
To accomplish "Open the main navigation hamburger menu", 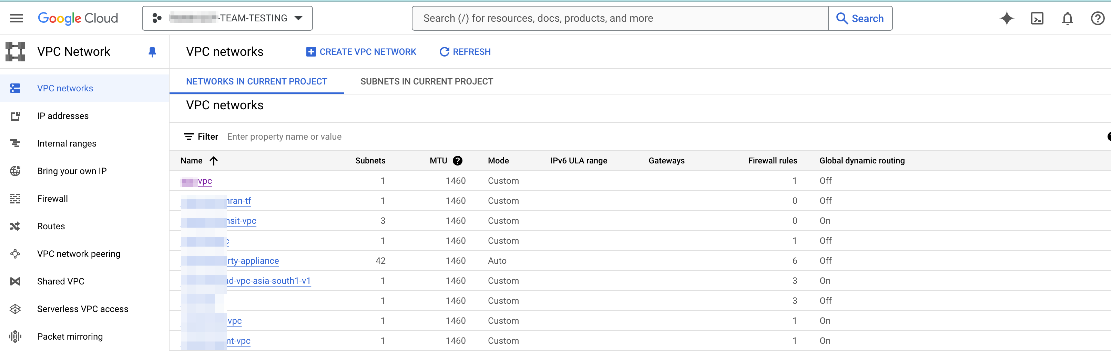I will (x=17, y=18).
